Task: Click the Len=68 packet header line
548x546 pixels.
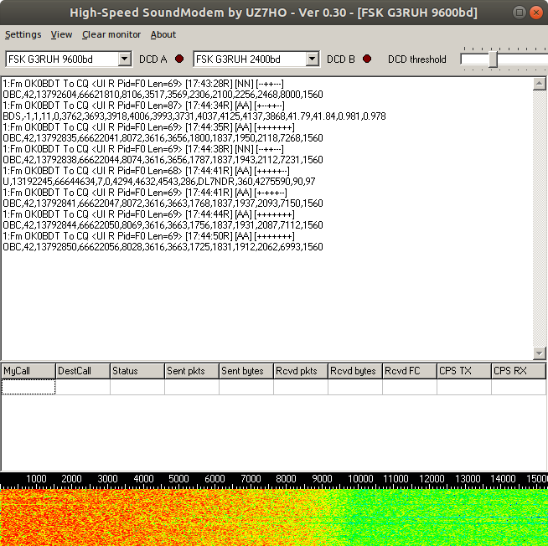Action: point(146,171)
